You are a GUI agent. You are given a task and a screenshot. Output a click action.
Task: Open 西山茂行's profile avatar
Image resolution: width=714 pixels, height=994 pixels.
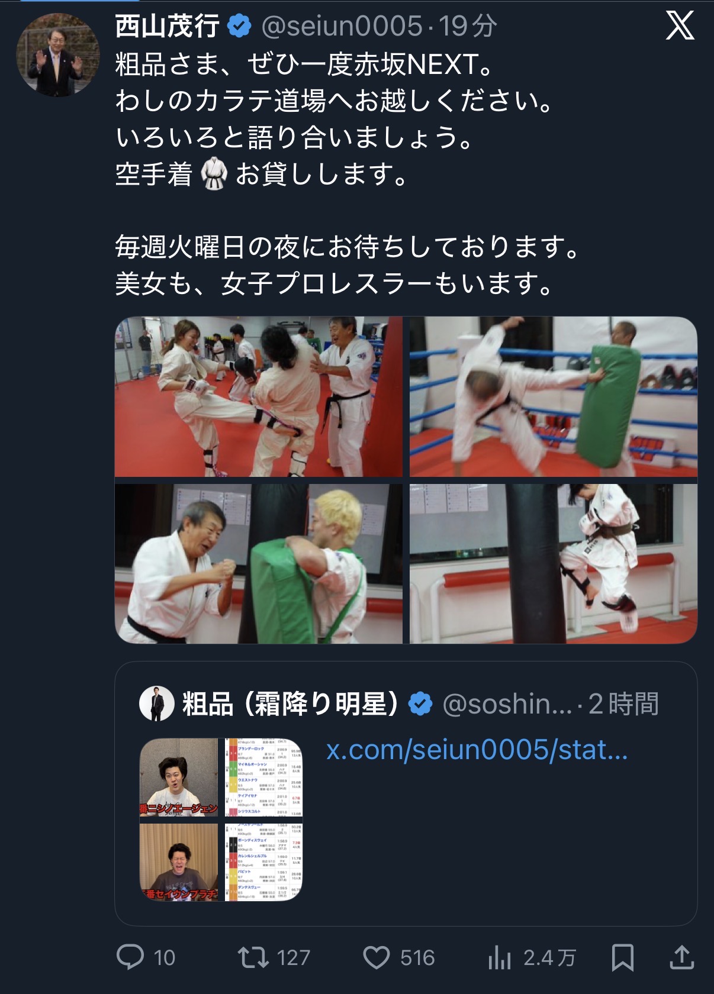tap(58, 55)
